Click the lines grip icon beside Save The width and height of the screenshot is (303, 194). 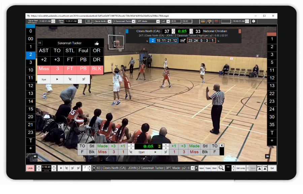click(247, 168)
